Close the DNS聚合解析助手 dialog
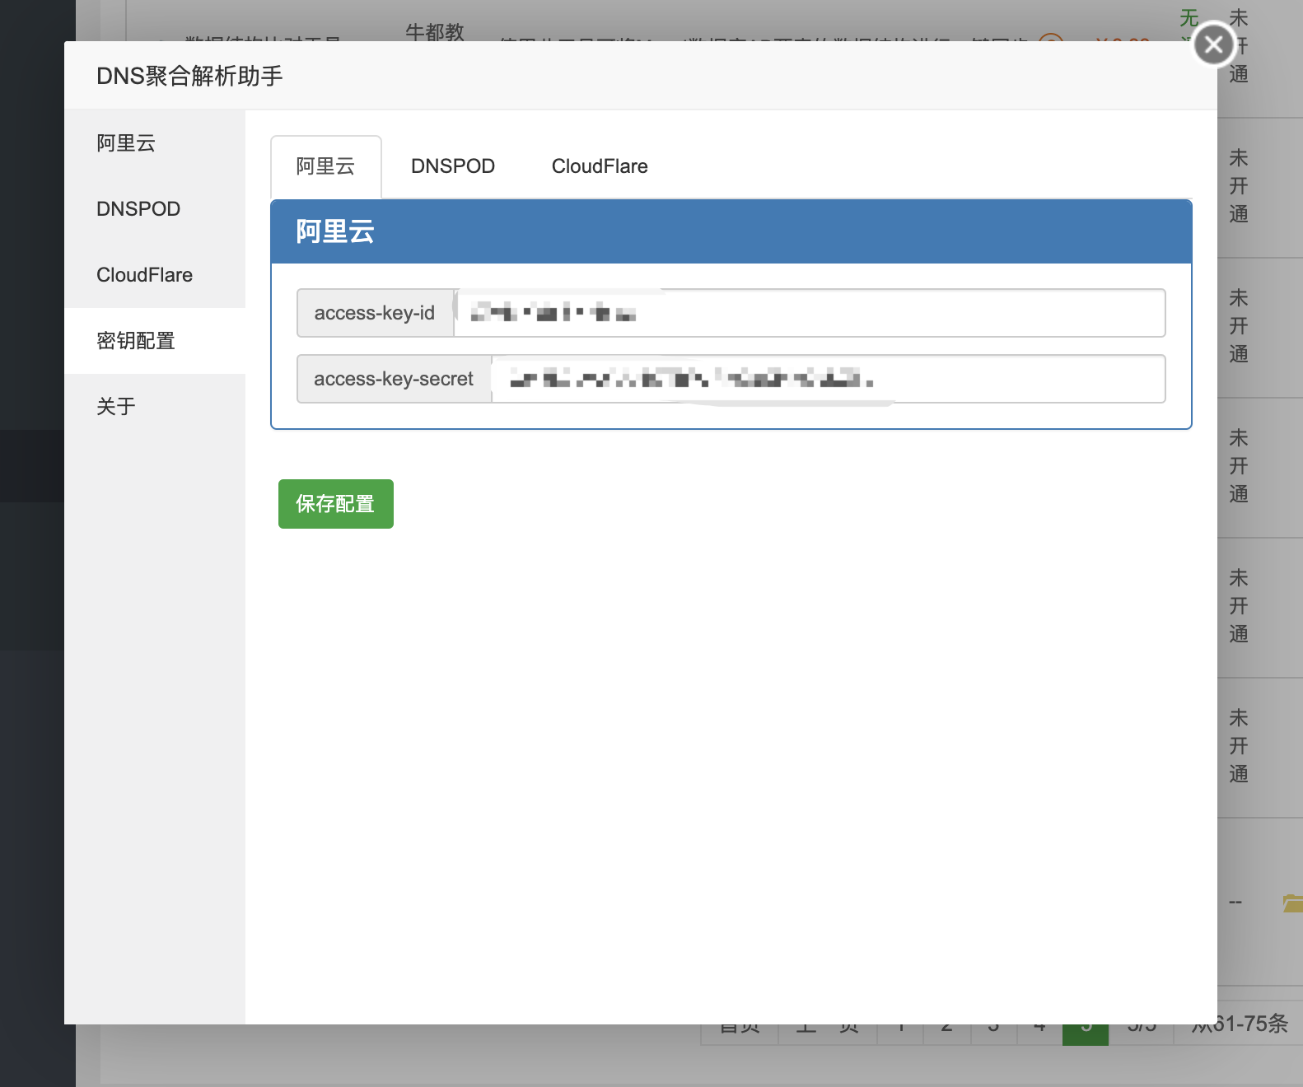Screen dimensions: 1303x1087 pyautogui.click(x=1213, y=44)
